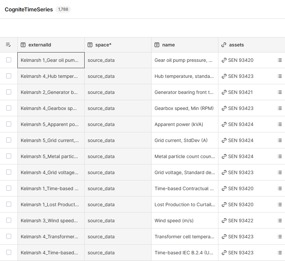
Task: Open list icon in Time-based Contractual row
Action: coord(280,188)
